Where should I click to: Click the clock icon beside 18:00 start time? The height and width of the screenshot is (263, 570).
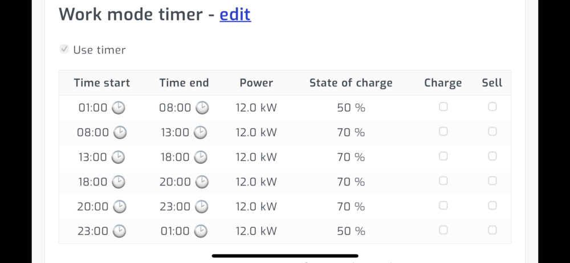pyautogui.click(x=119, y=182)
